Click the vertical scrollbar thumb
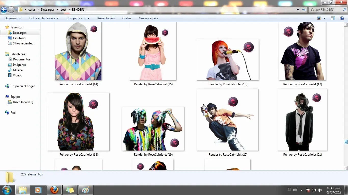This screenshot has height=195, width=348. click(x=346, y=142)
